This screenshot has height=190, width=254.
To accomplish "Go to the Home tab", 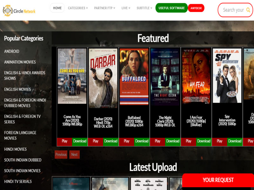I will pos(57,8).
